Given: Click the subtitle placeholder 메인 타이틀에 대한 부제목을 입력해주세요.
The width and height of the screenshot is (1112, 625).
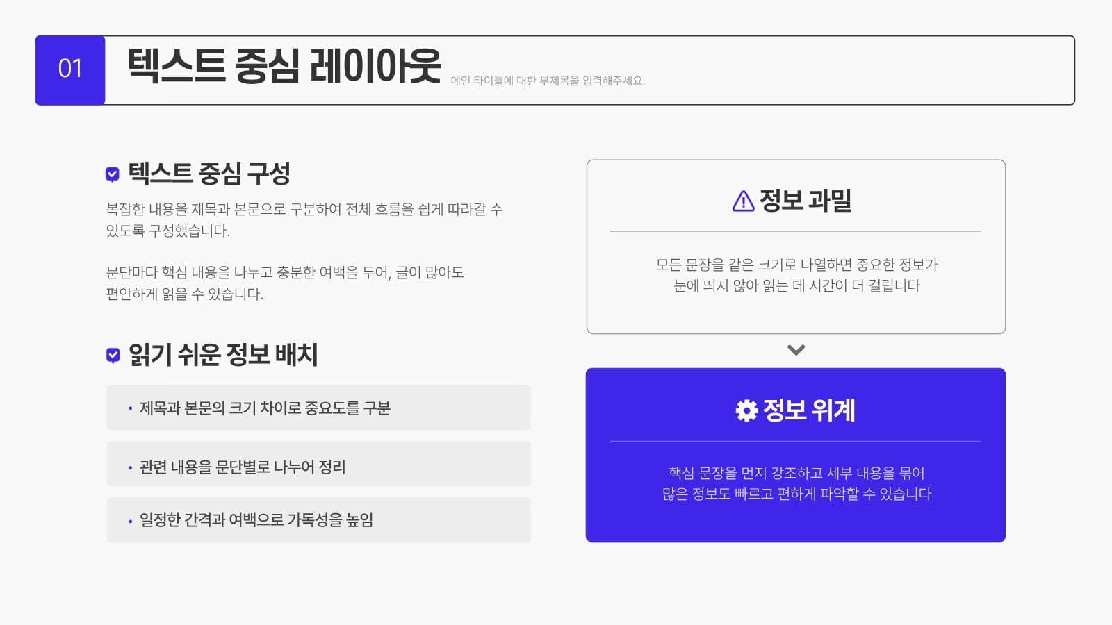Looking at the screenshot, I should point(548,81).
